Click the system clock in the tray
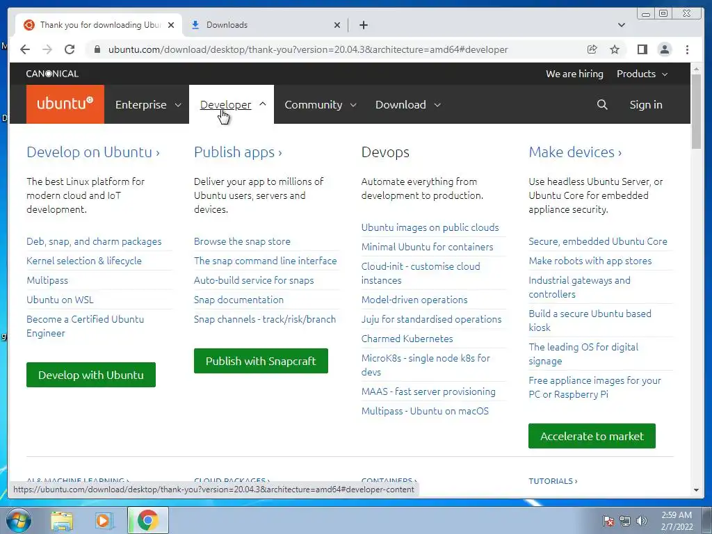Image resolution: width=712 pixels, height=534 pixels. coord(677,521)
